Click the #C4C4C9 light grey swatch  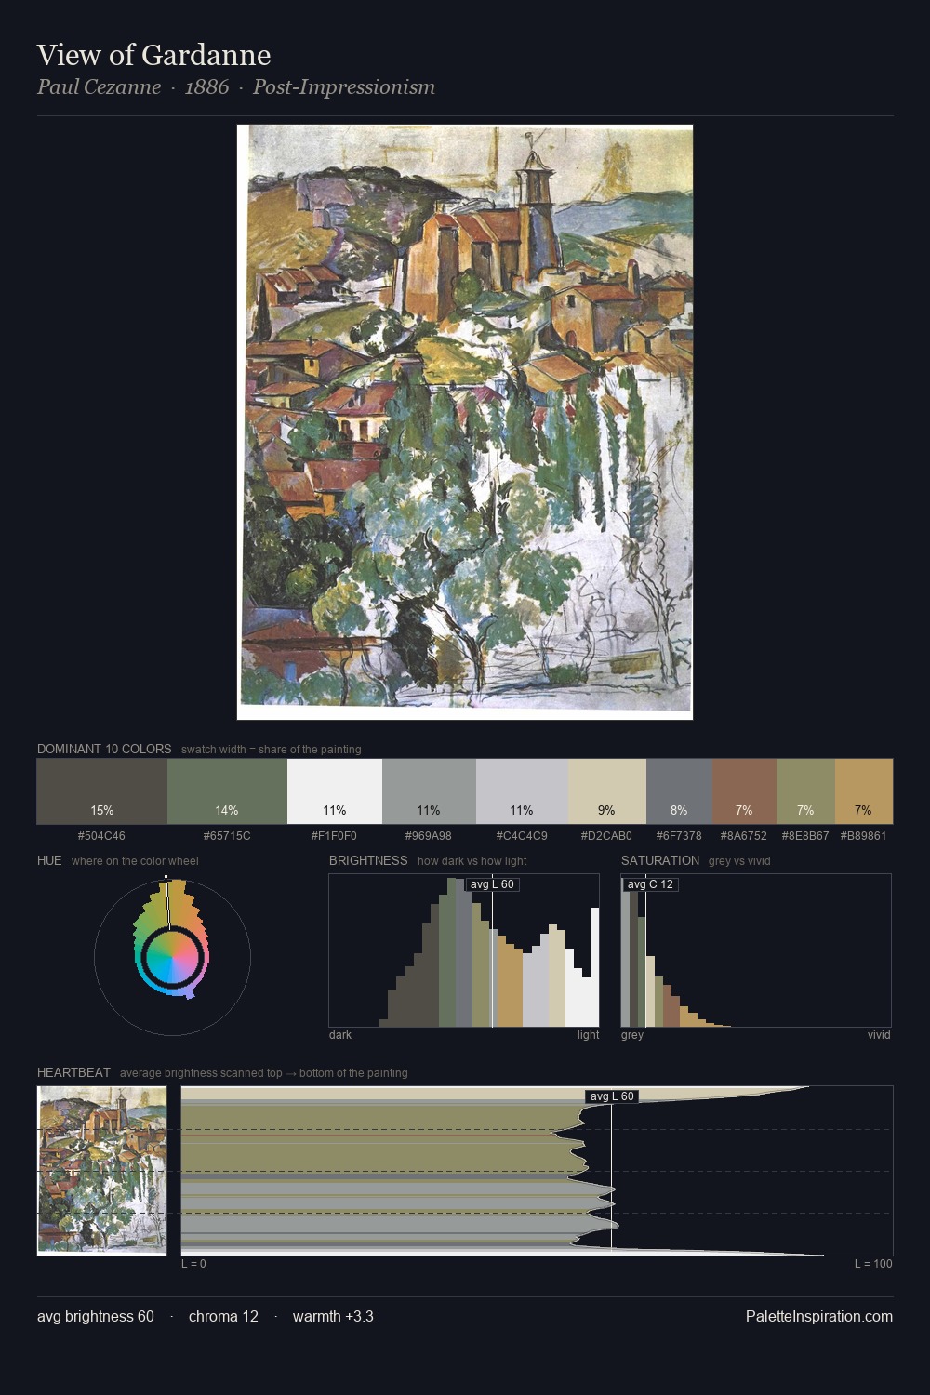522,791
